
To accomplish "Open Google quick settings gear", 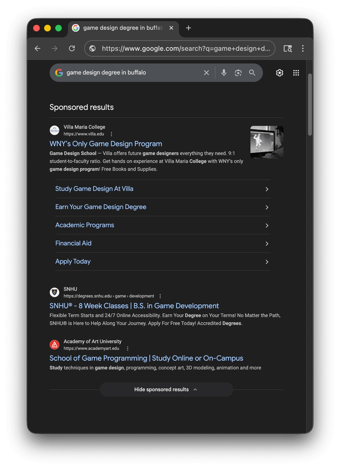I will [279, 73].
